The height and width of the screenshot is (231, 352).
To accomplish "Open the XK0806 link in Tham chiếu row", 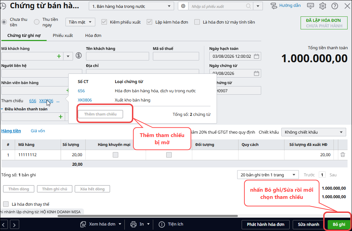I will coord(46,101).
